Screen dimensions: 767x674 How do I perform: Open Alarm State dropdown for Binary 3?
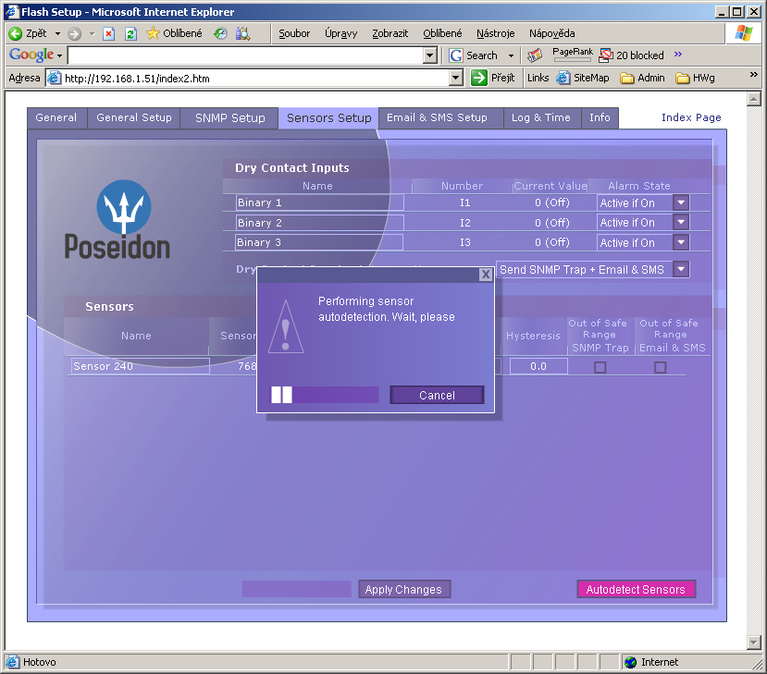tap(680, 242)
